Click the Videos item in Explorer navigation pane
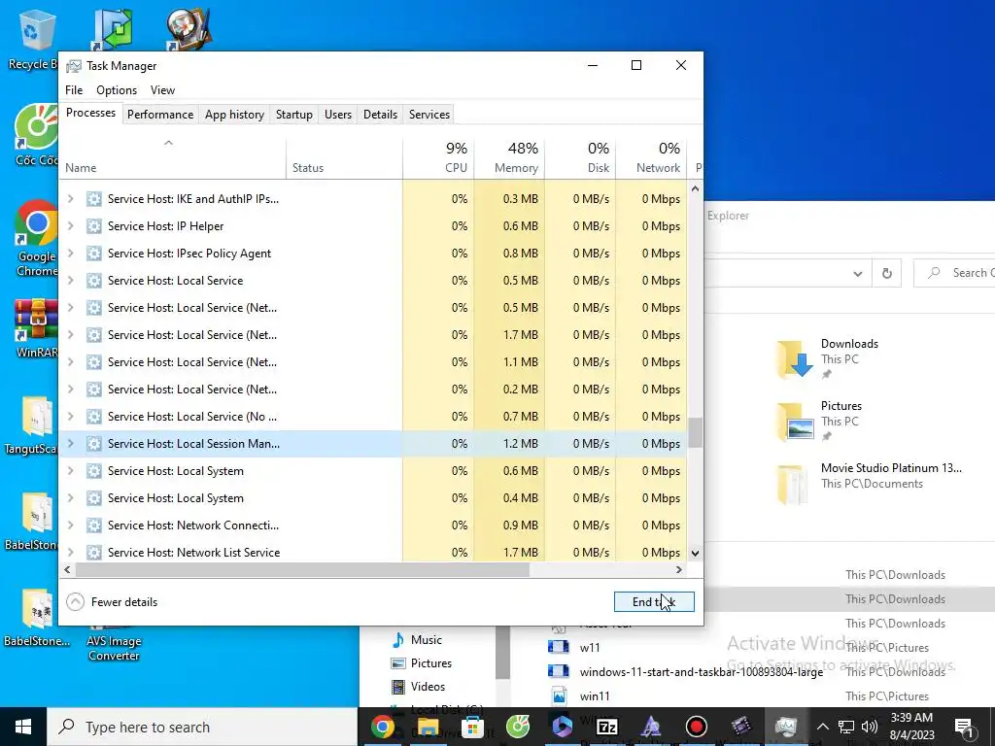This screenshot has height=746, width=995. (x=418, y=687)
